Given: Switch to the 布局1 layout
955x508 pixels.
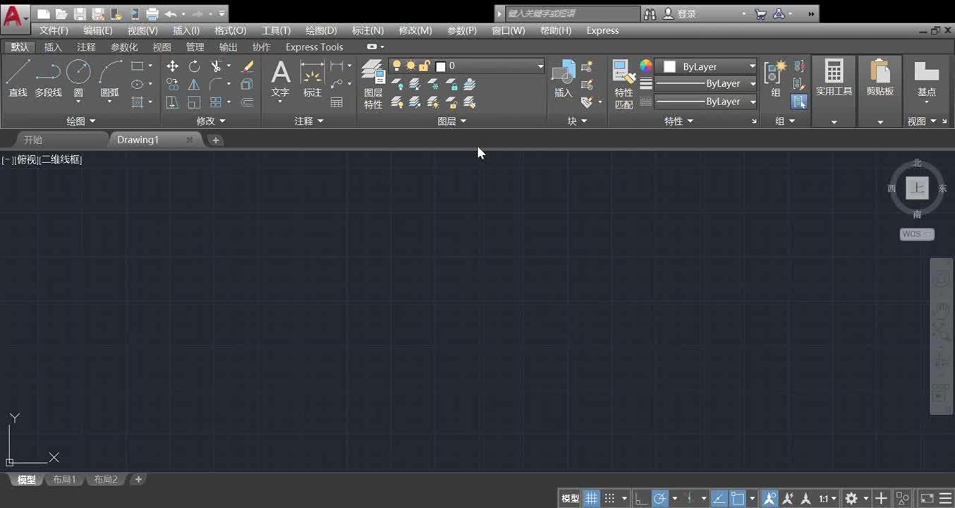Looking at the screenshot, I should [x=63, y=479].
